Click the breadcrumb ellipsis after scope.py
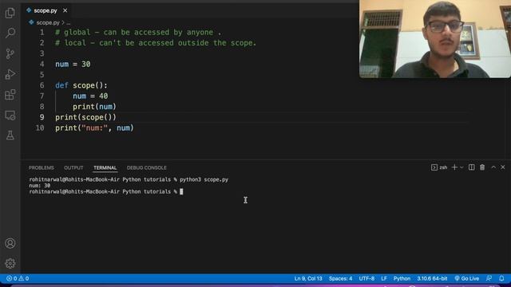511x287 pixels. [68, 23]
